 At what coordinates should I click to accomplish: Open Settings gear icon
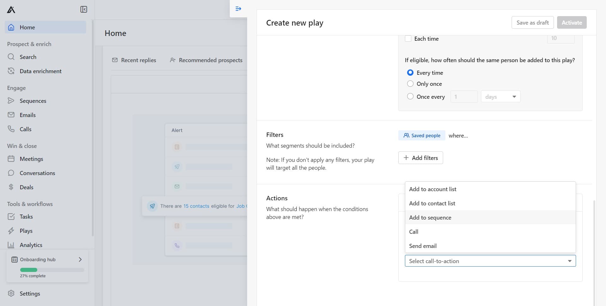(x=11, y=293)
